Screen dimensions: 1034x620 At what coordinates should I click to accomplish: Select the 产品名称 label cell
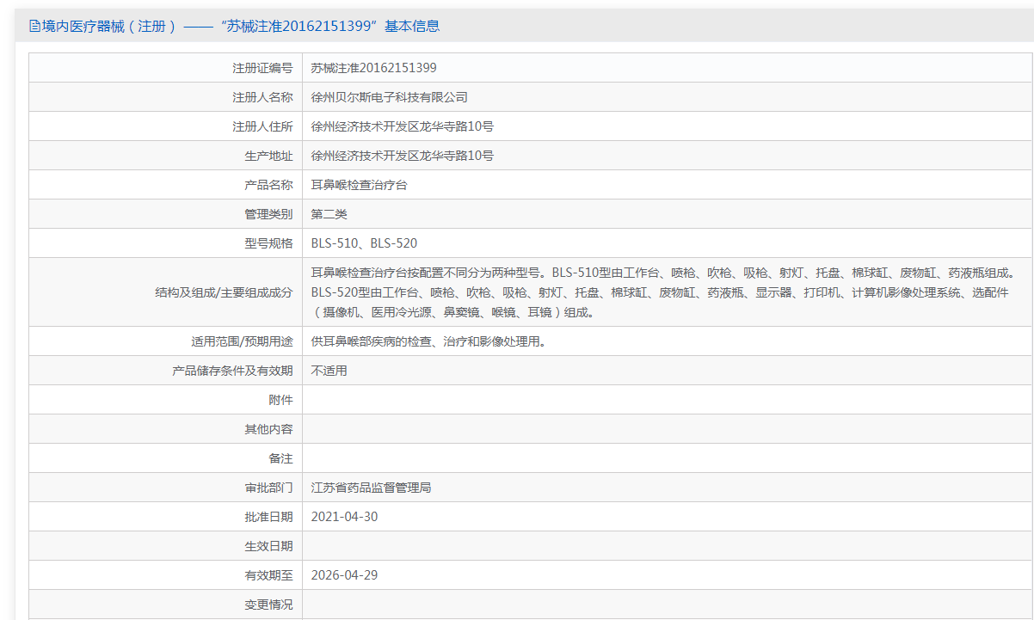(x=165, y=185)
